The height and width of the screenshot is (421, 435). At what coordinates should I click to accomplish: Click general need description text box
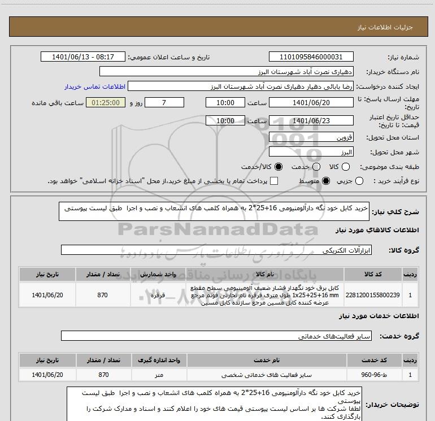coord(214,211)
